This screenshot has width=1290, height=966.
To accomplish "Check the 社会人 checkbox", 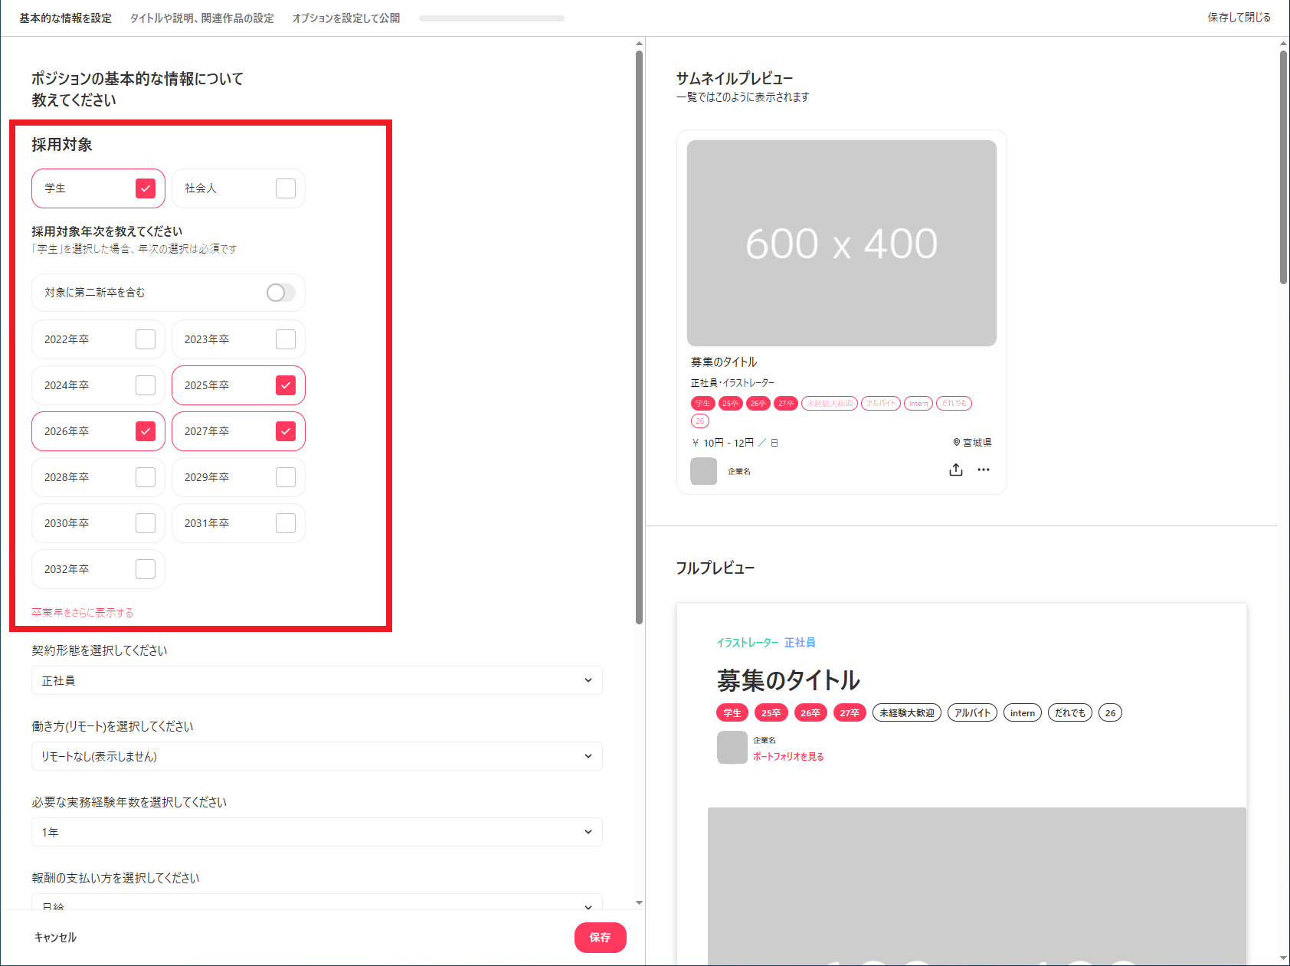I will click(285, 188).
